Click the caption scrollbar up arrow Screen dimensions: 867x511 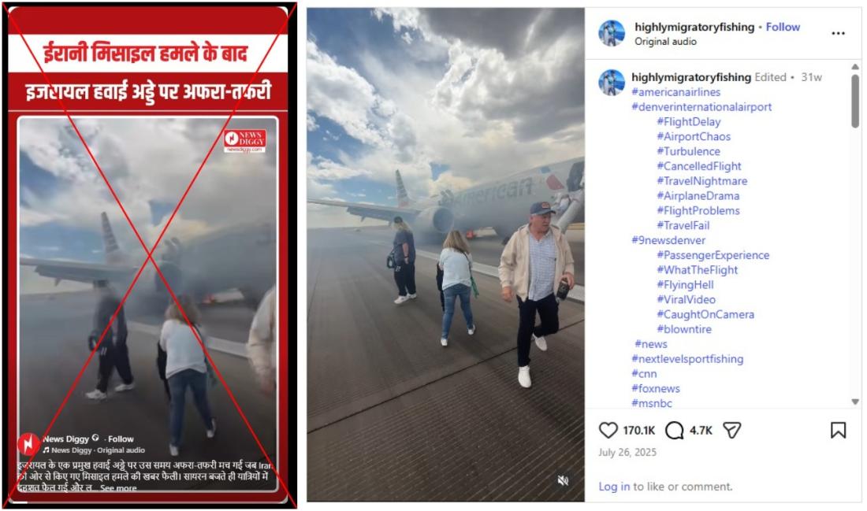pyautogui.click(x=855, y=67)
